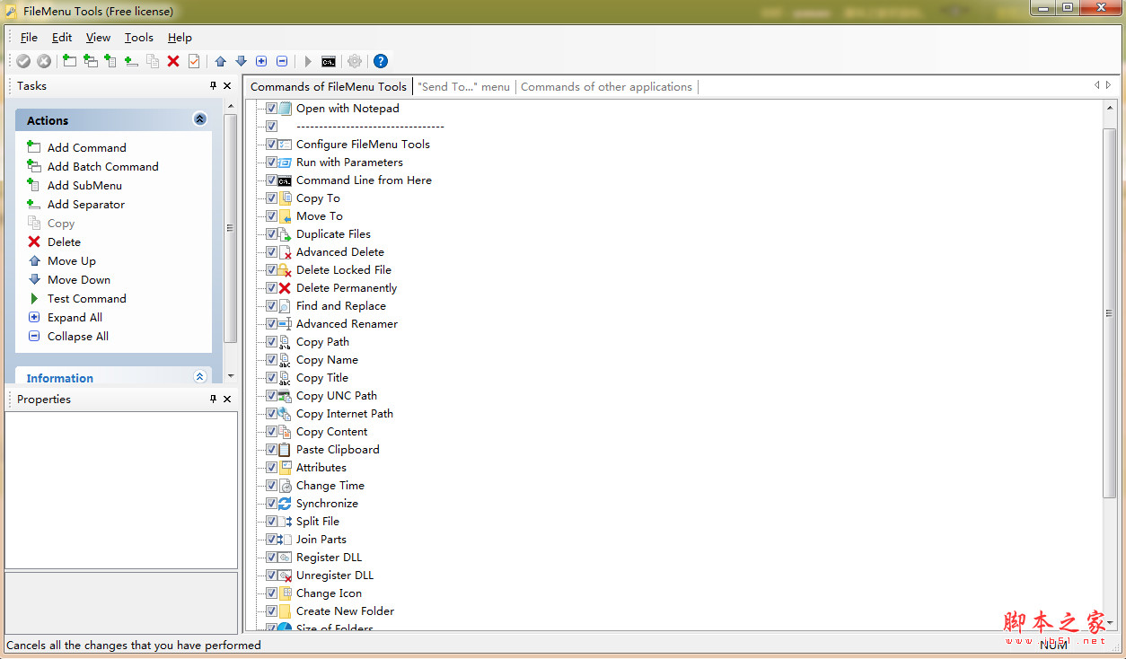The height and width of the screenshot is (659, 1126).
Task: Open the Help menu
Action: [x=180, y=38]
